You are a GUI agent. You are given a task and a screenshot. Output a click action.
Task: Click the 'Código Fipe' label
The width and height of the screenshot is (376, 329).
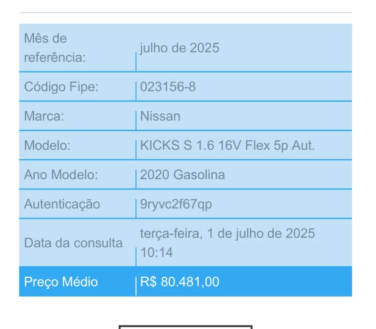pos(61,87)
